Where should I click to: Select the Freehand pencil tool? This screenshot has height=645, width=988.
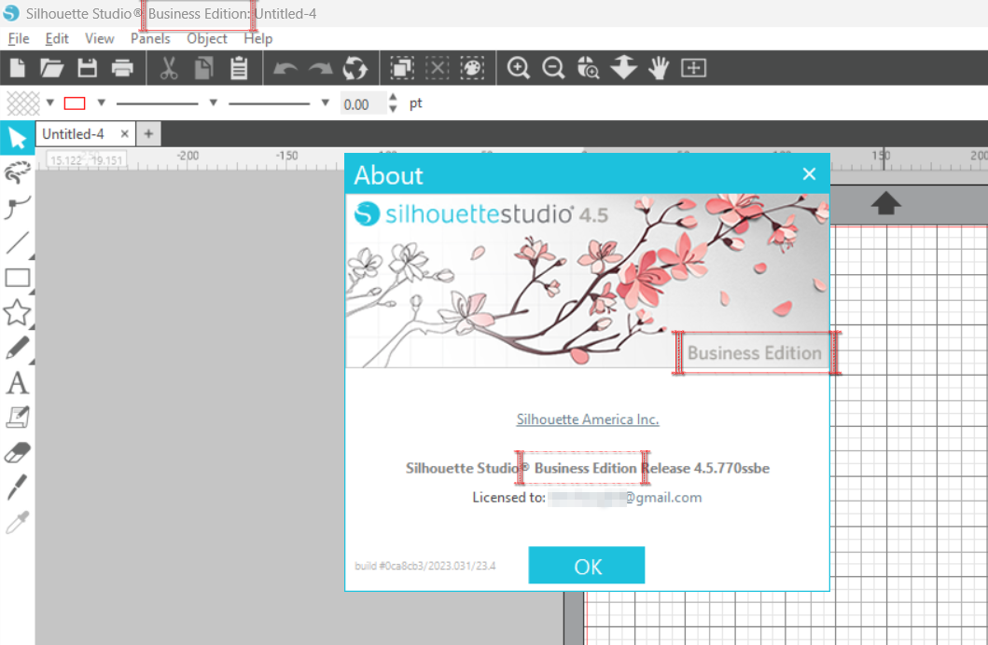click(x=17, y=348)
